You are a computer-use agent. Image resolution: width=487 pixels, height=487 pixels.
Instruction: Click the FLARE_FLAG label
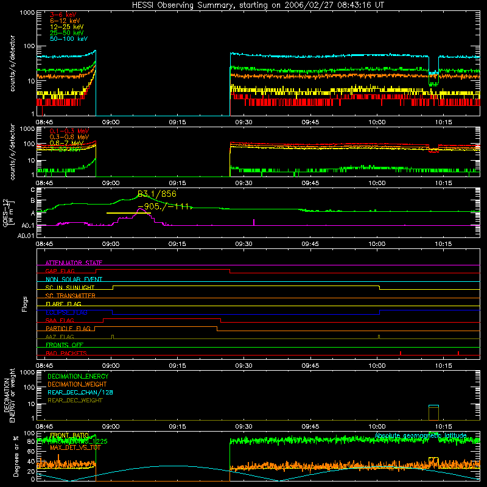coord(63,304)
